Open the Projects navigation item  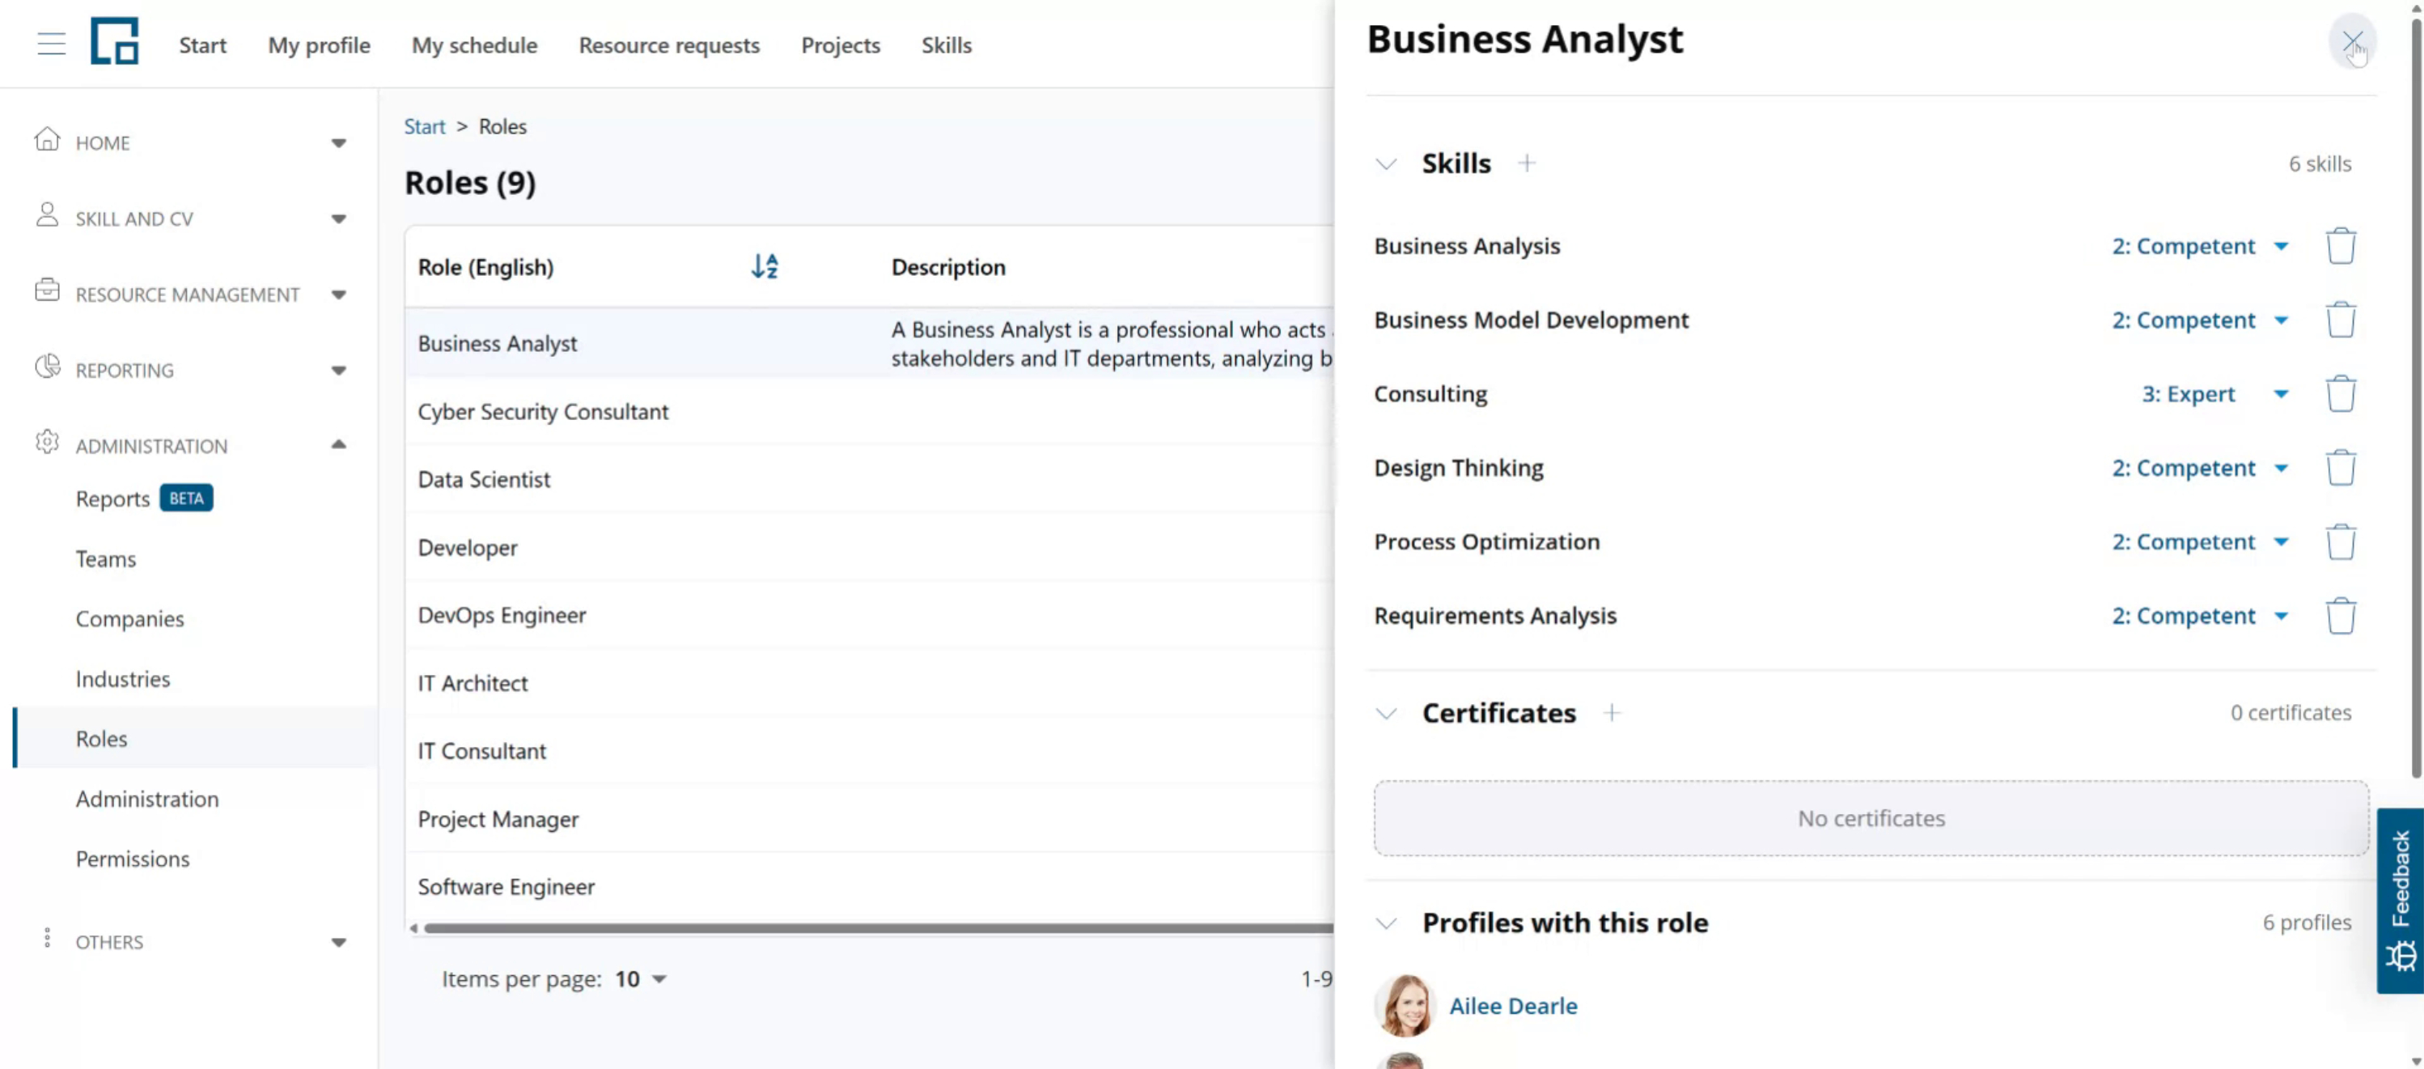pyautogui.click(x=841, y=45)
